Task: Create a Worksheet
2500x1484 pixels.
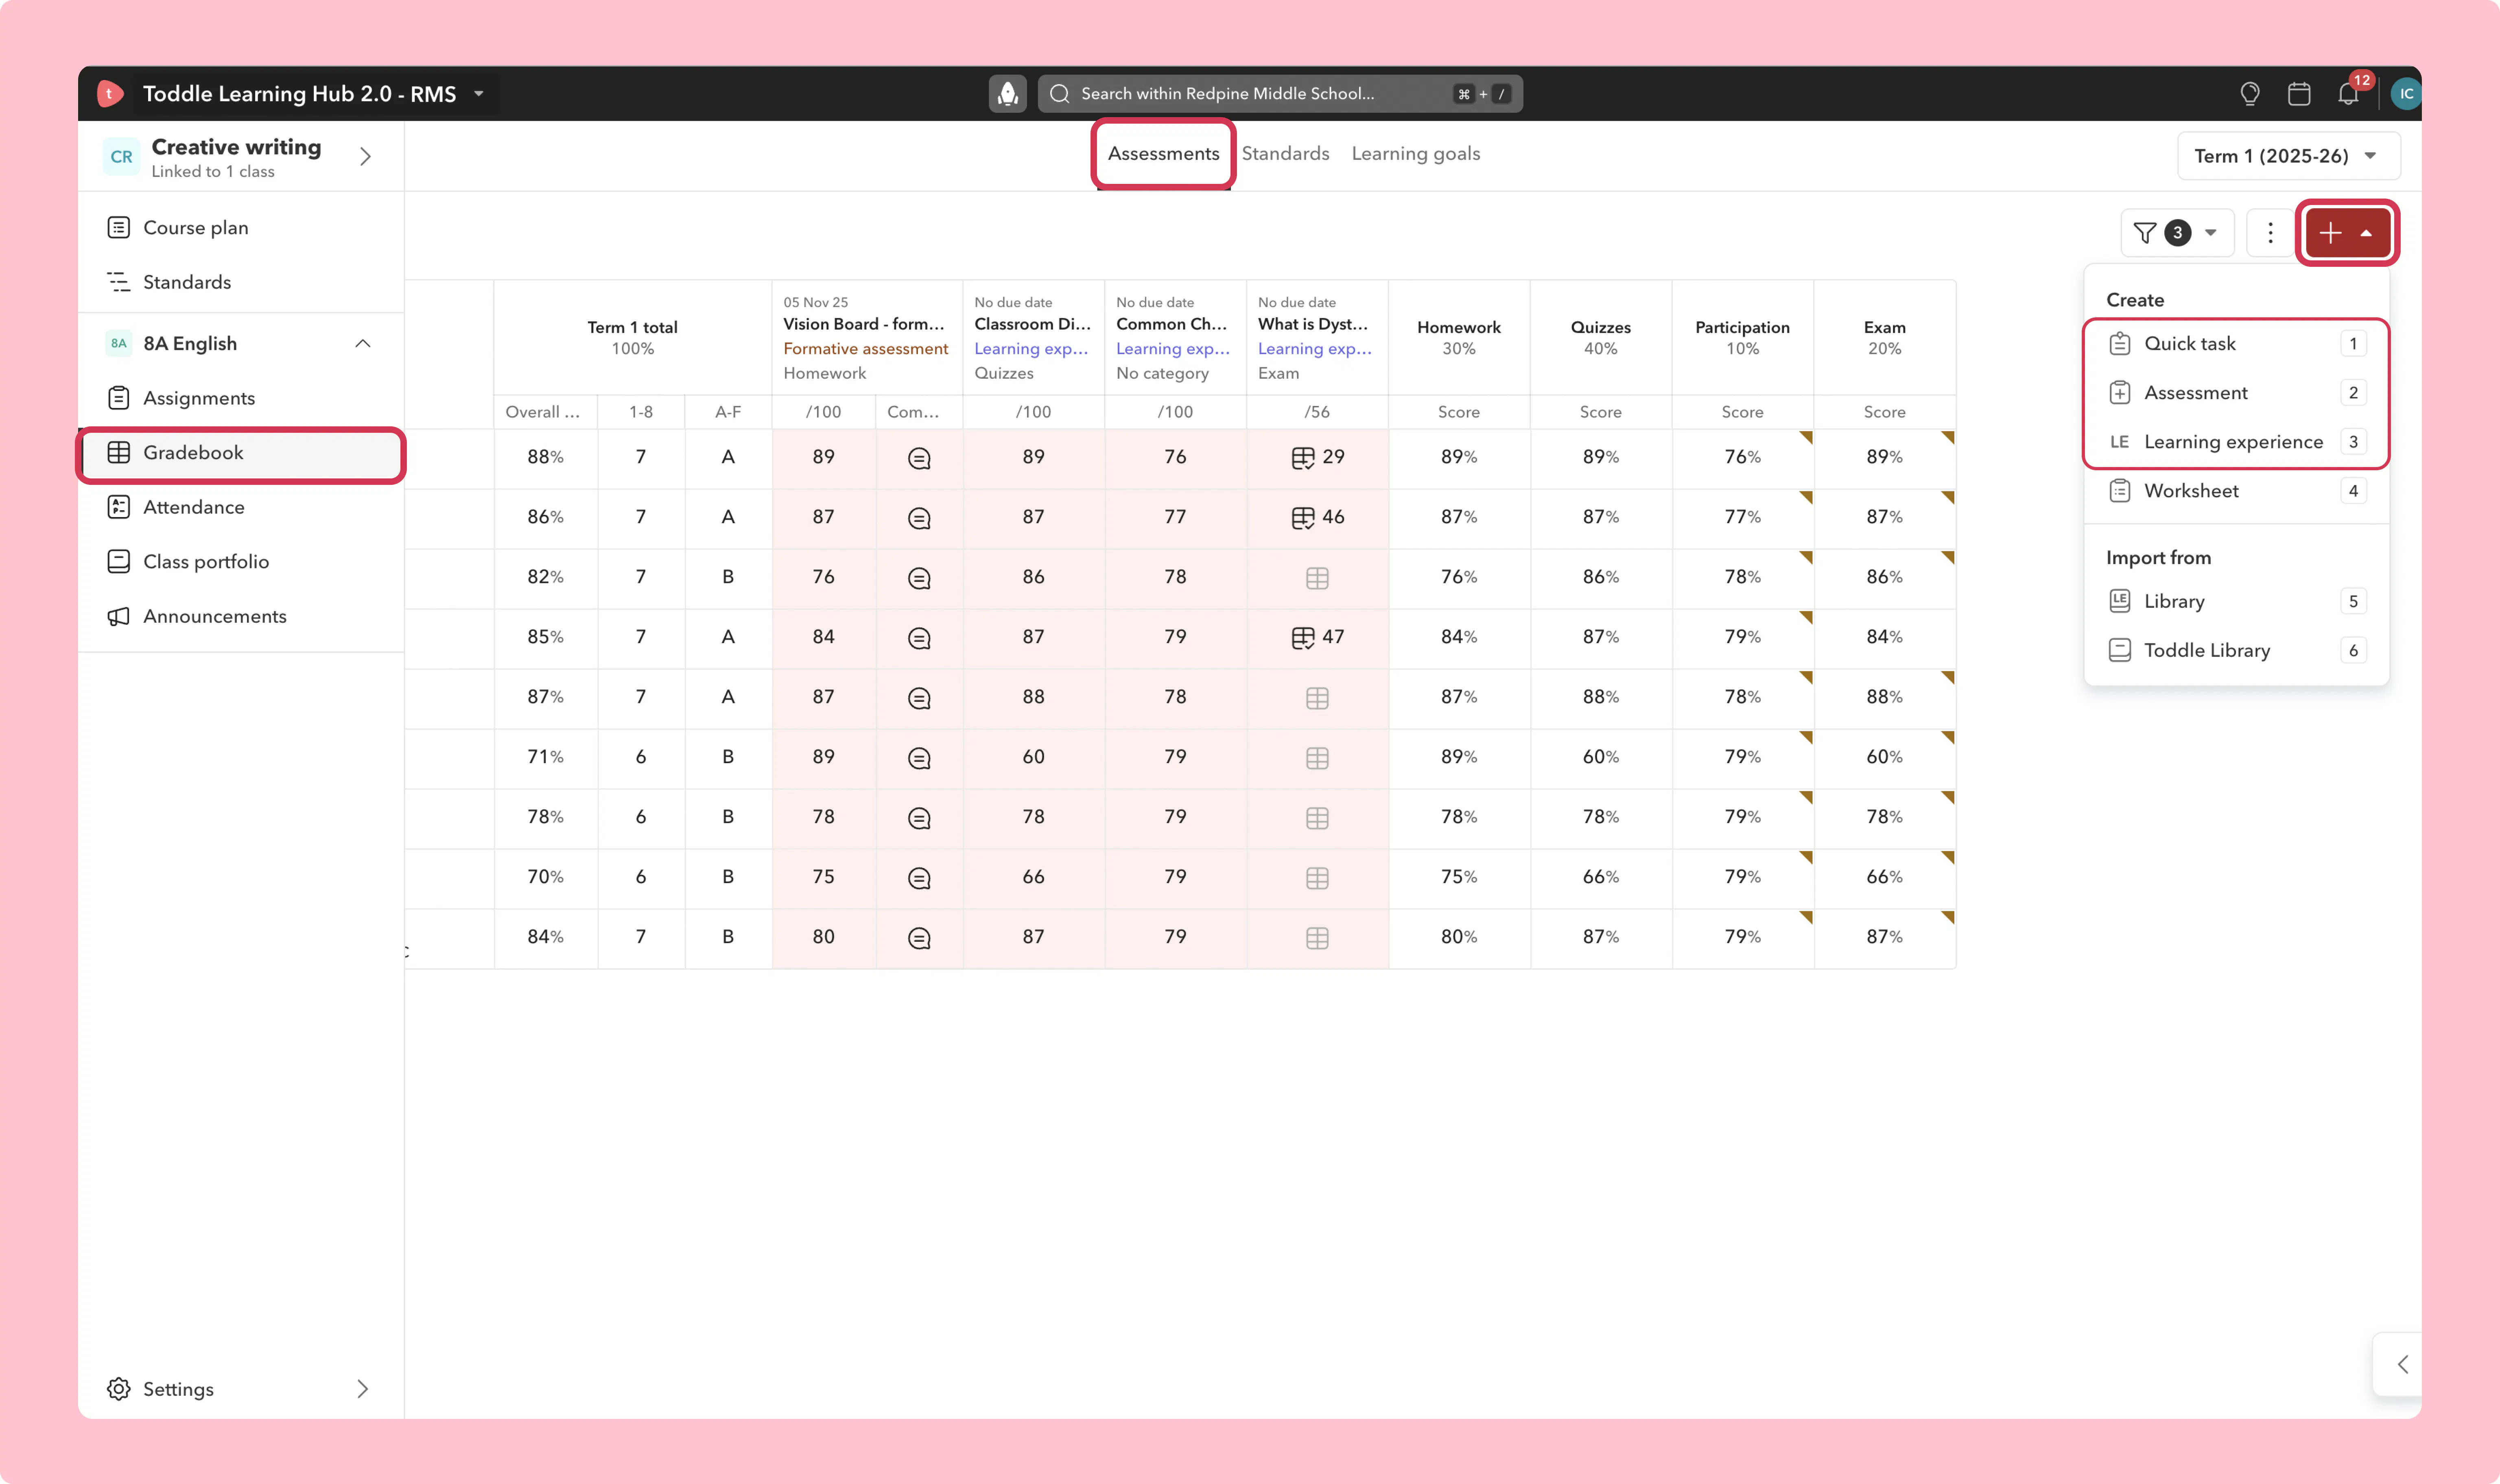Action: pos(2236,491)
